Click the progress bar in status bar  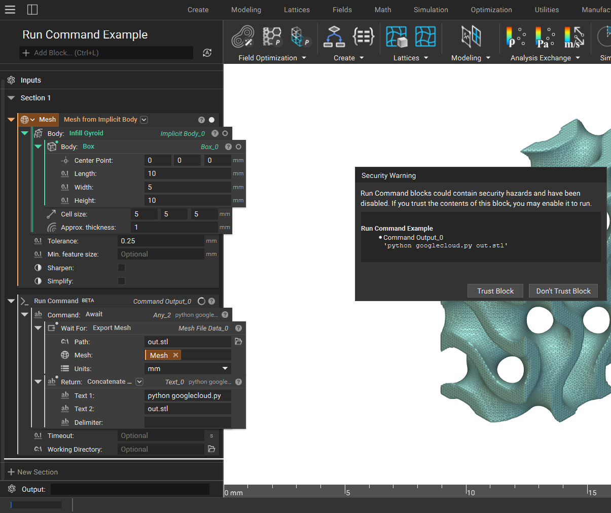pyautogui.click(x=36, y=505)
